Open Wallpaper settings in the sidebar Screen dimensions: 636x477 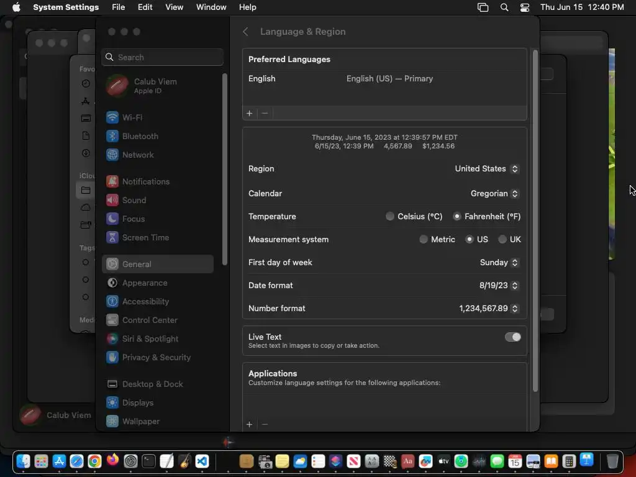pos(157,422)
